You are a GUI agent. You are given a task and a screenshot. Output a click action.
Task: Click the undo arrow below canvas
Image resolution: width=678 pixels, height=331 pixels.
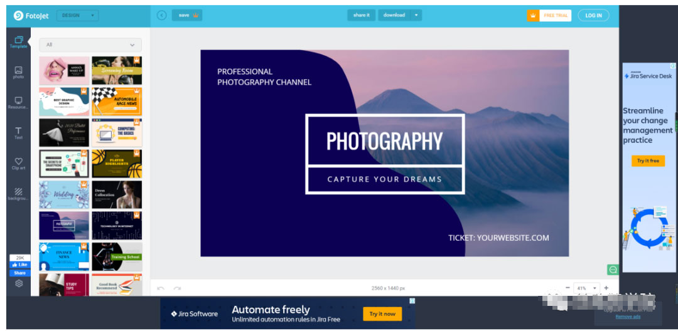161,288
